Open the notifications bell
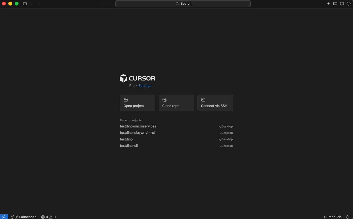The height and width of the screenshot is (219, 353). pos(348,217)
